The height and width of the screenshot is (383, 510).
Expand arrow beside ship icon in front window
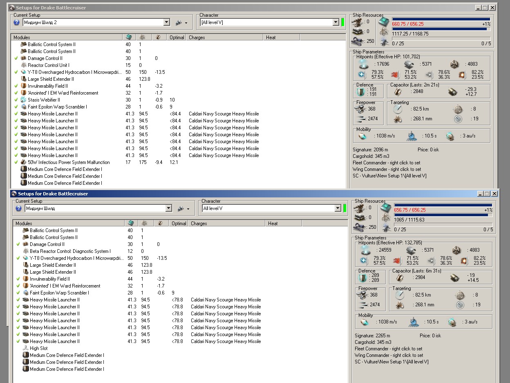click(188, 209)
